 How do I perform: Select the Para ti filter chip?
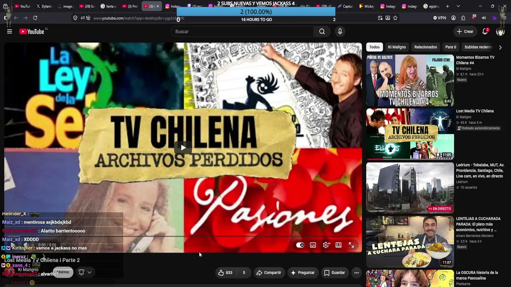[451, 47]
